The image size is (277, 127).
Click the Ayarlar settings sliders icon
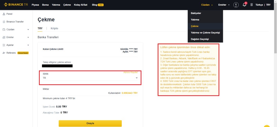point(4,45)
